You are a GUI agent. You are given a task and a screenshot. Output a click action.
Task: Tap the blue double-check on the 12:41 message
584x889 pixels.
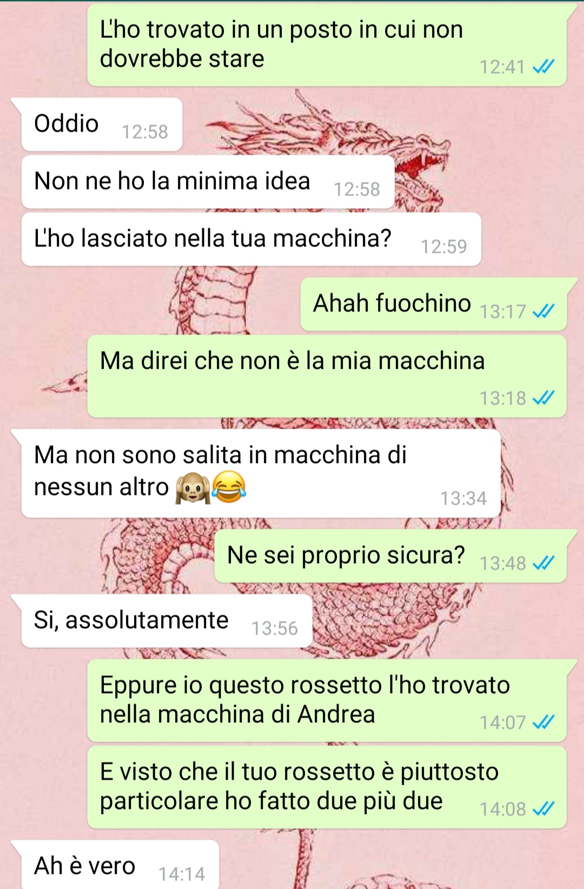pyautogui.click(x=543, y=67)
